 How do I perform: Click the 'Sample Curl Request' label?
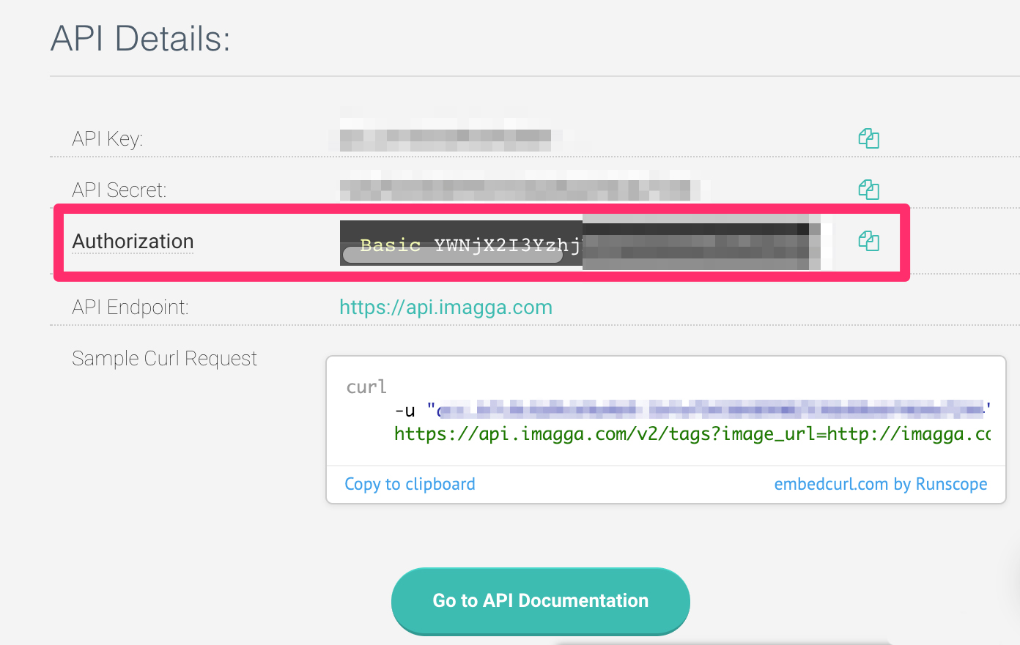(164, 359)
